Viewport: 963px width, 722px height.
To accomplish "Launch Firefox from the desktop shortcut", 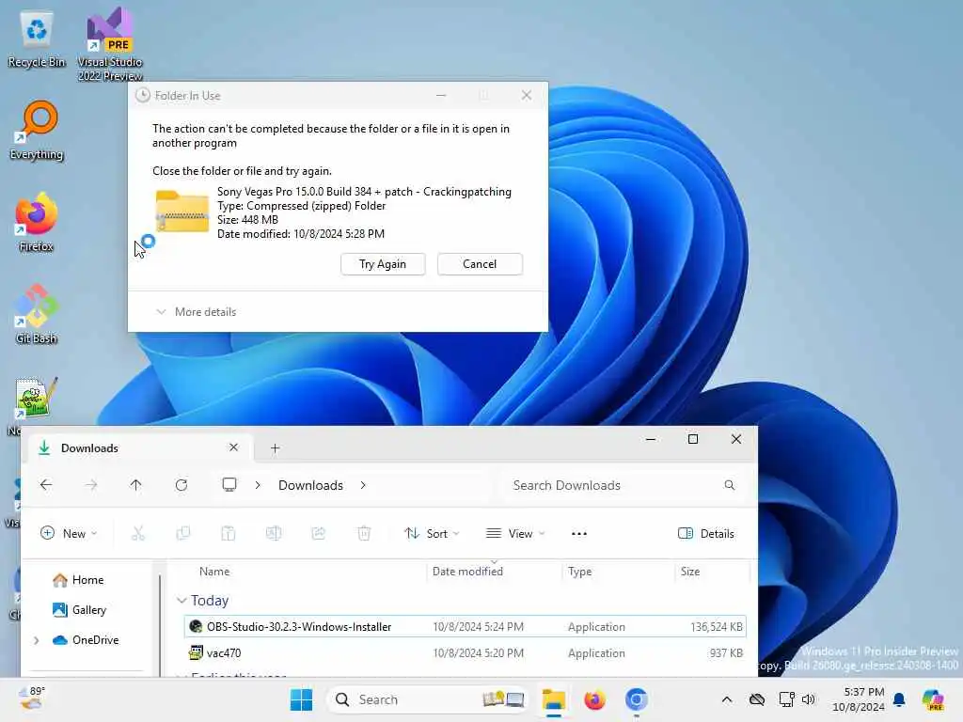I will (37, 222).
